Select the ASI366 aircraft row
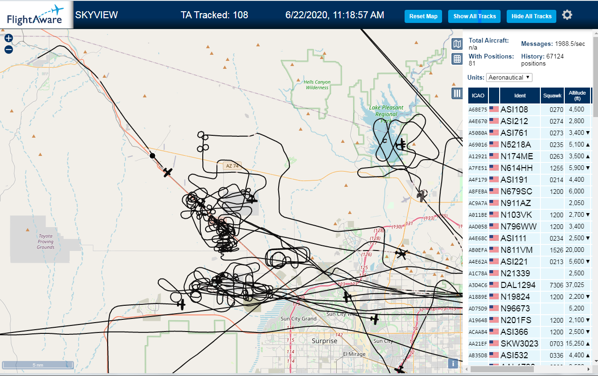Viewport: 598px width, 376px height. click(x=530, y=332)
